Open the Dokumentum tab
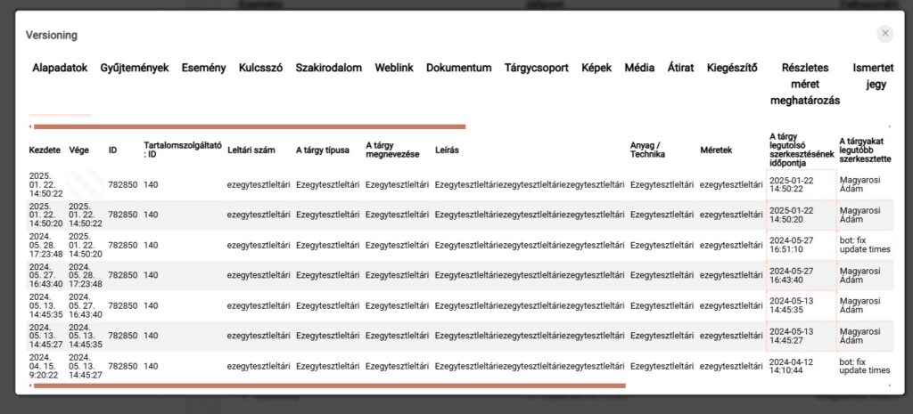Viewport: 913px width, 414px height. click(459, 68)
